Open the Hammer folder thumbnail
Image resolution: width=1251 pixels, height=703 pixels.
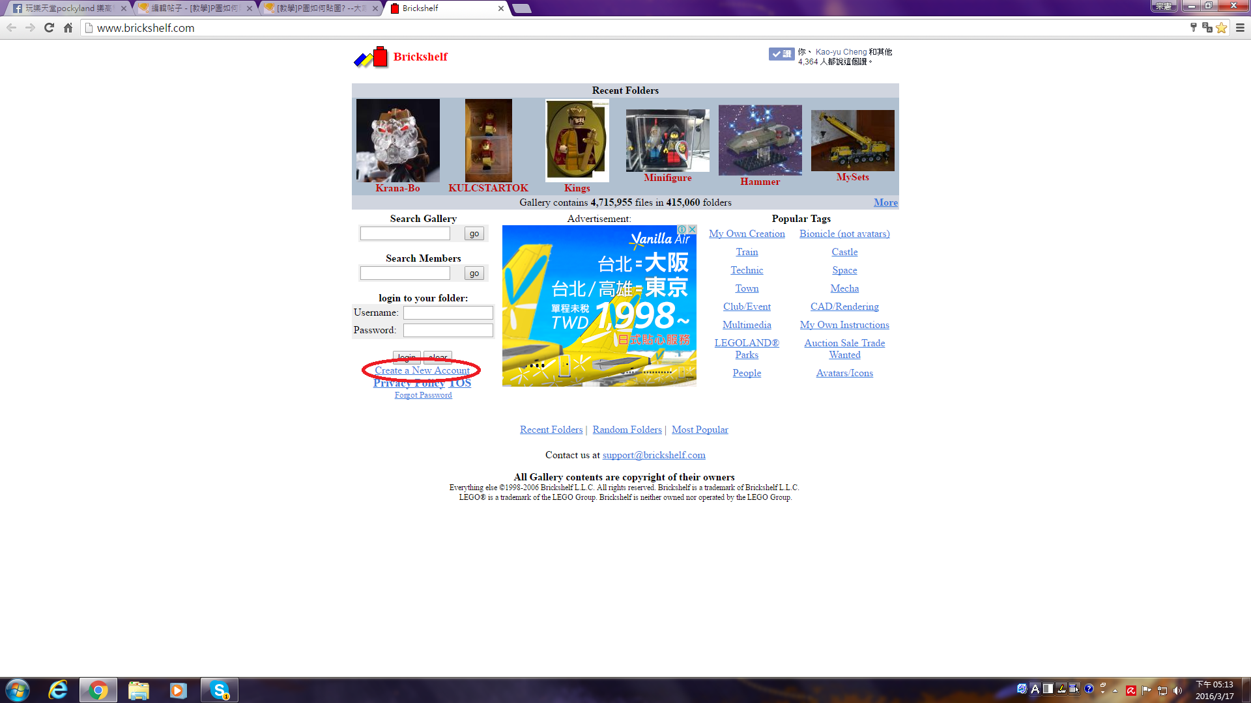760,141
